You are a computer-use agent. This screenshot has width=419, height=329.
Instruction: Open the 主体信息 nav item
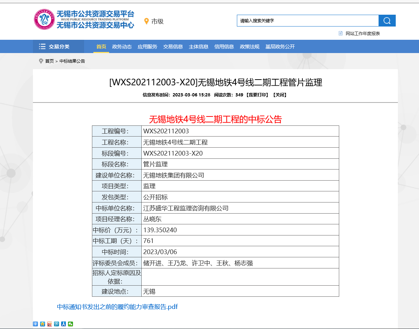point(199,47)
